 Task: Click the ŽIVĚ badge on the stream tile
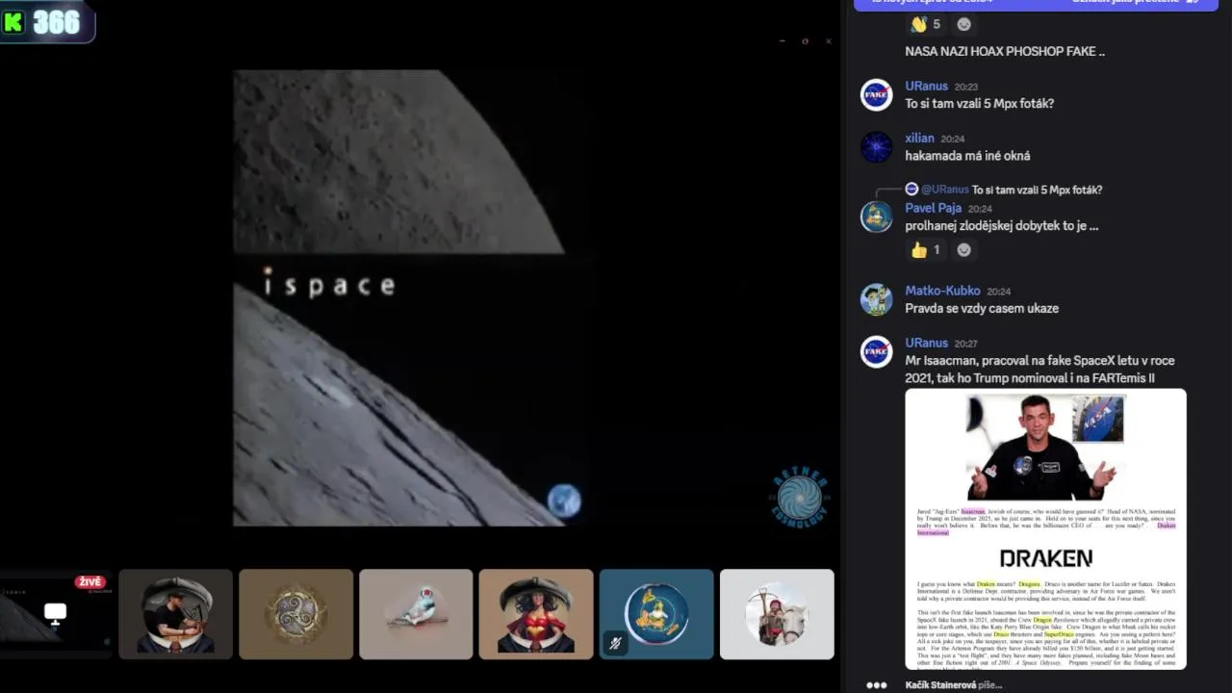pos(90,582)
